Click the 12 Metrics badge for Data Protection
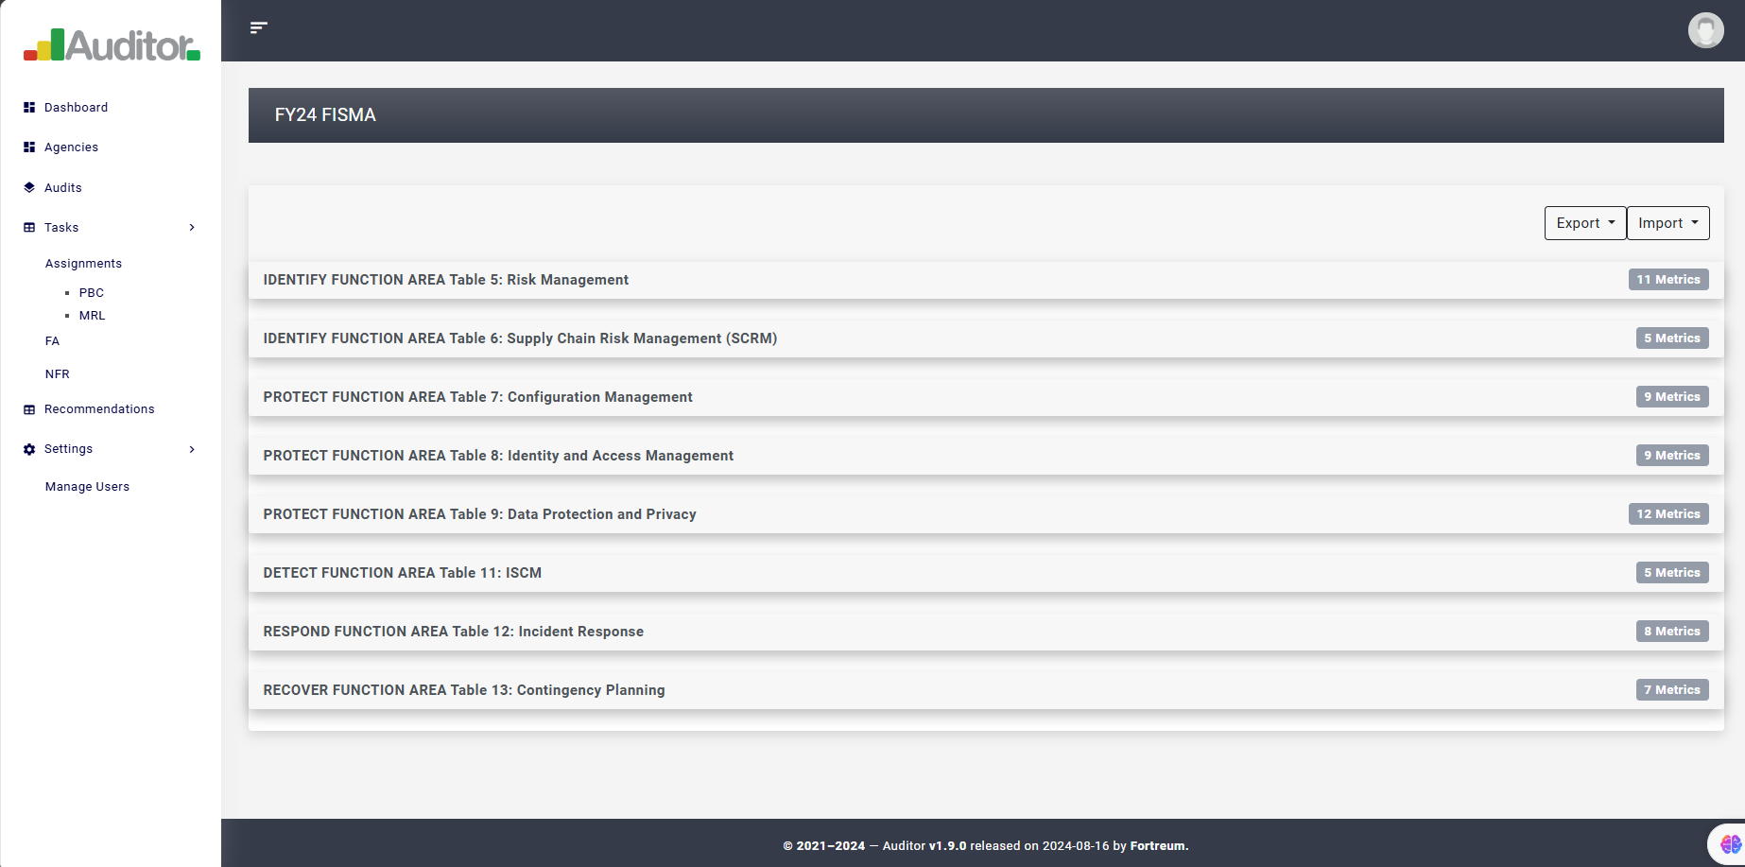This screenshot has height=867, width=1745. point(1667,514)
